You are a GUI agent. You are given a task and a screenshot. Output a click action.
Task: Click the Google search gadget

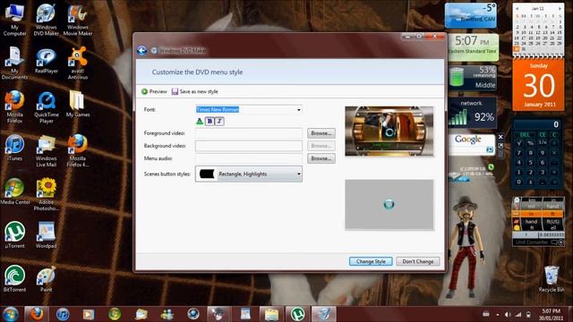click(x=472, y=144)
